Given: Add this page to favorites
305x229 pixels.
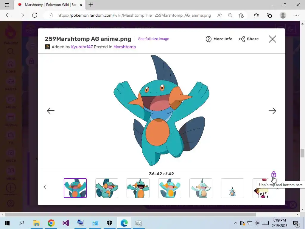Looking at the screenshot, I should pyautogui.click(x=241, y=15).
